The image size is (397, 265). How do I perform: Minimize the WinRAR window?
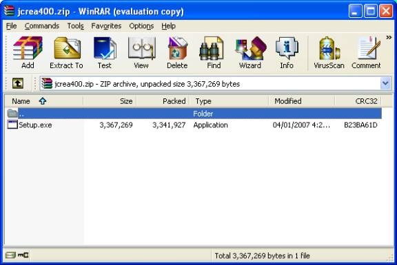[x=355, y=11]
